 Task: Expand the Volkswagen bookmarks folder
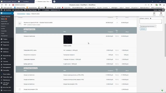tap(115, 7)
